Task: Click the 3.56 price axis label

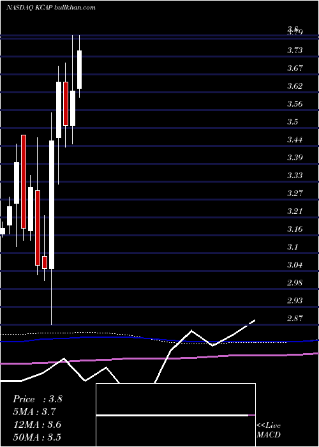Action: tap(295, 104)
